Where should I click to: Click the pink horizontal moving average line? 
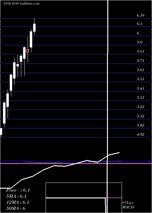coord(76,163)
